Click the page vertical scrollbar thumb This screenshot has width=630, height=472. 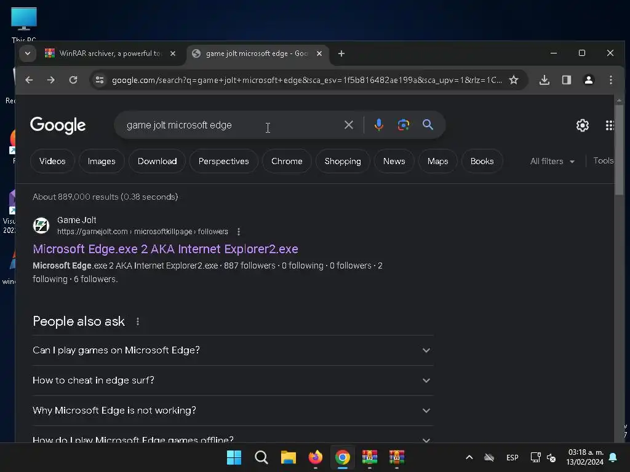pos(619,151)
